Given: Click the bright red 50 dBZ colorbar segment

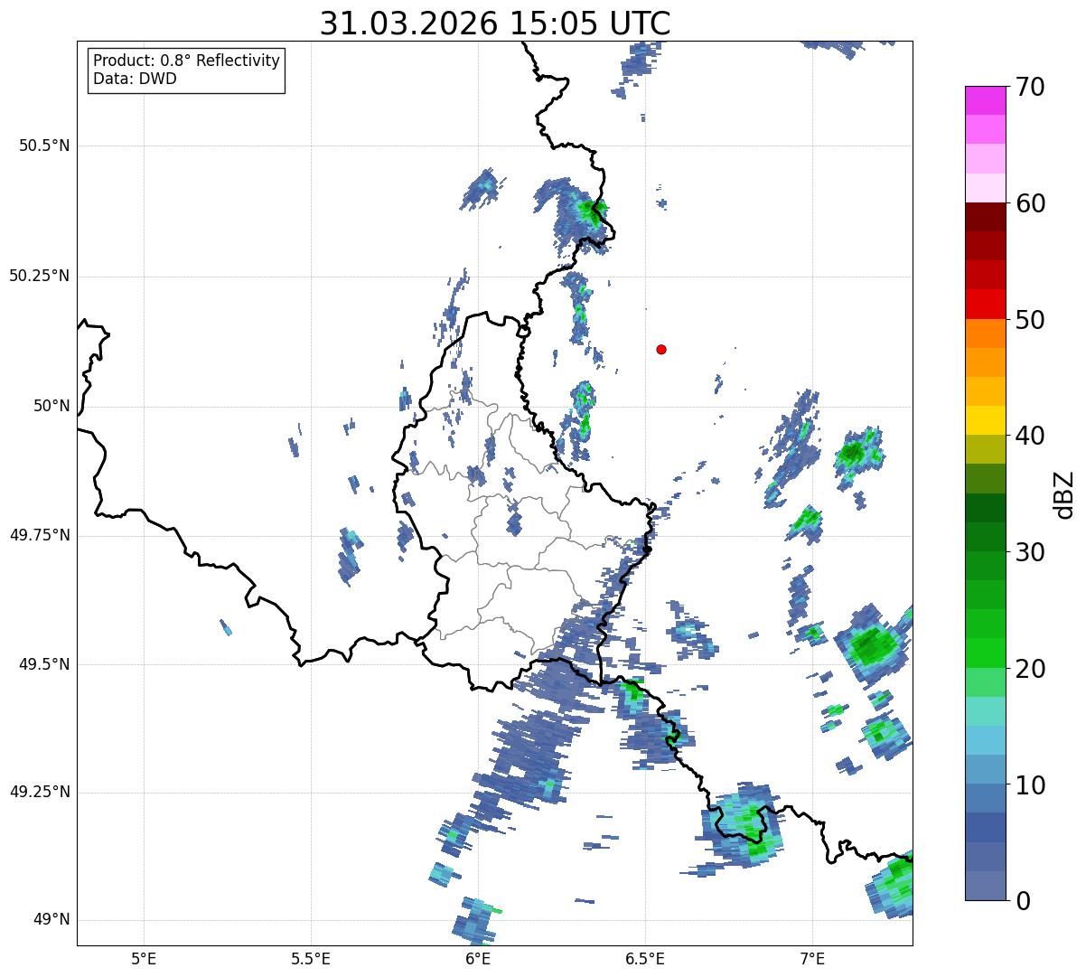Looking at the screenshot, I should [985, 305].
